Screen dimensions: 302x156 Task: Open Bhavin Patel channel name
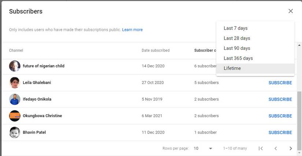tap(34, 132)
